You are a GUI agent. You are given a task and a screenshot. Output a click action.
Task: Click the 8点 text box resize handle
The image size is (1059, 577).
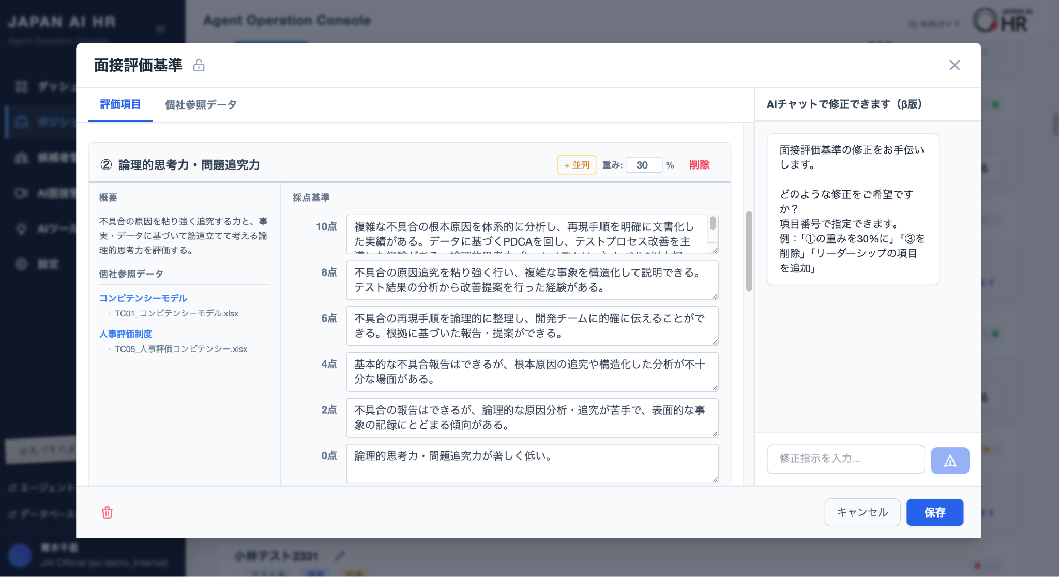715,296
